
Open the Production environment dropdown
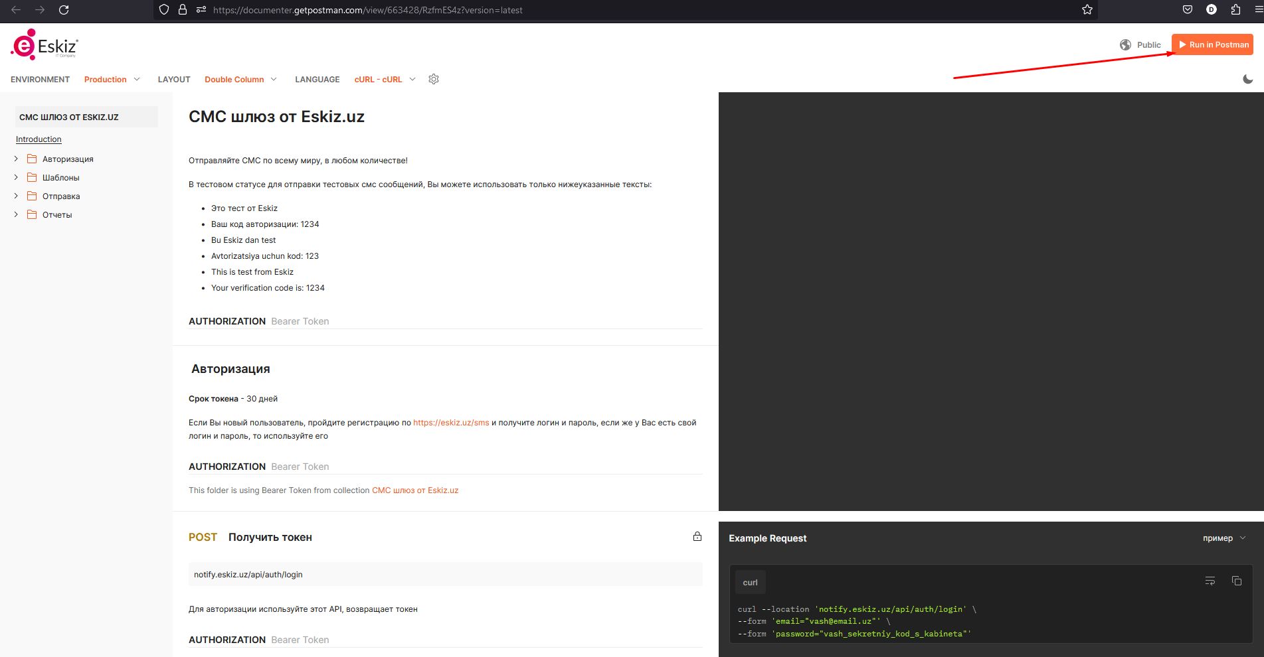tap(112, 79)
